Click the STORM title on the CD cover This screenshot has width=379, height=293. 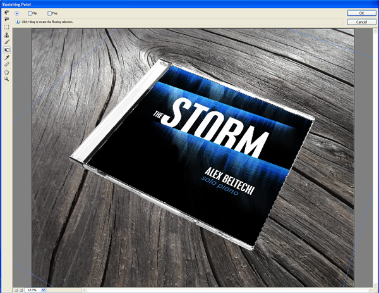[215, 128]
